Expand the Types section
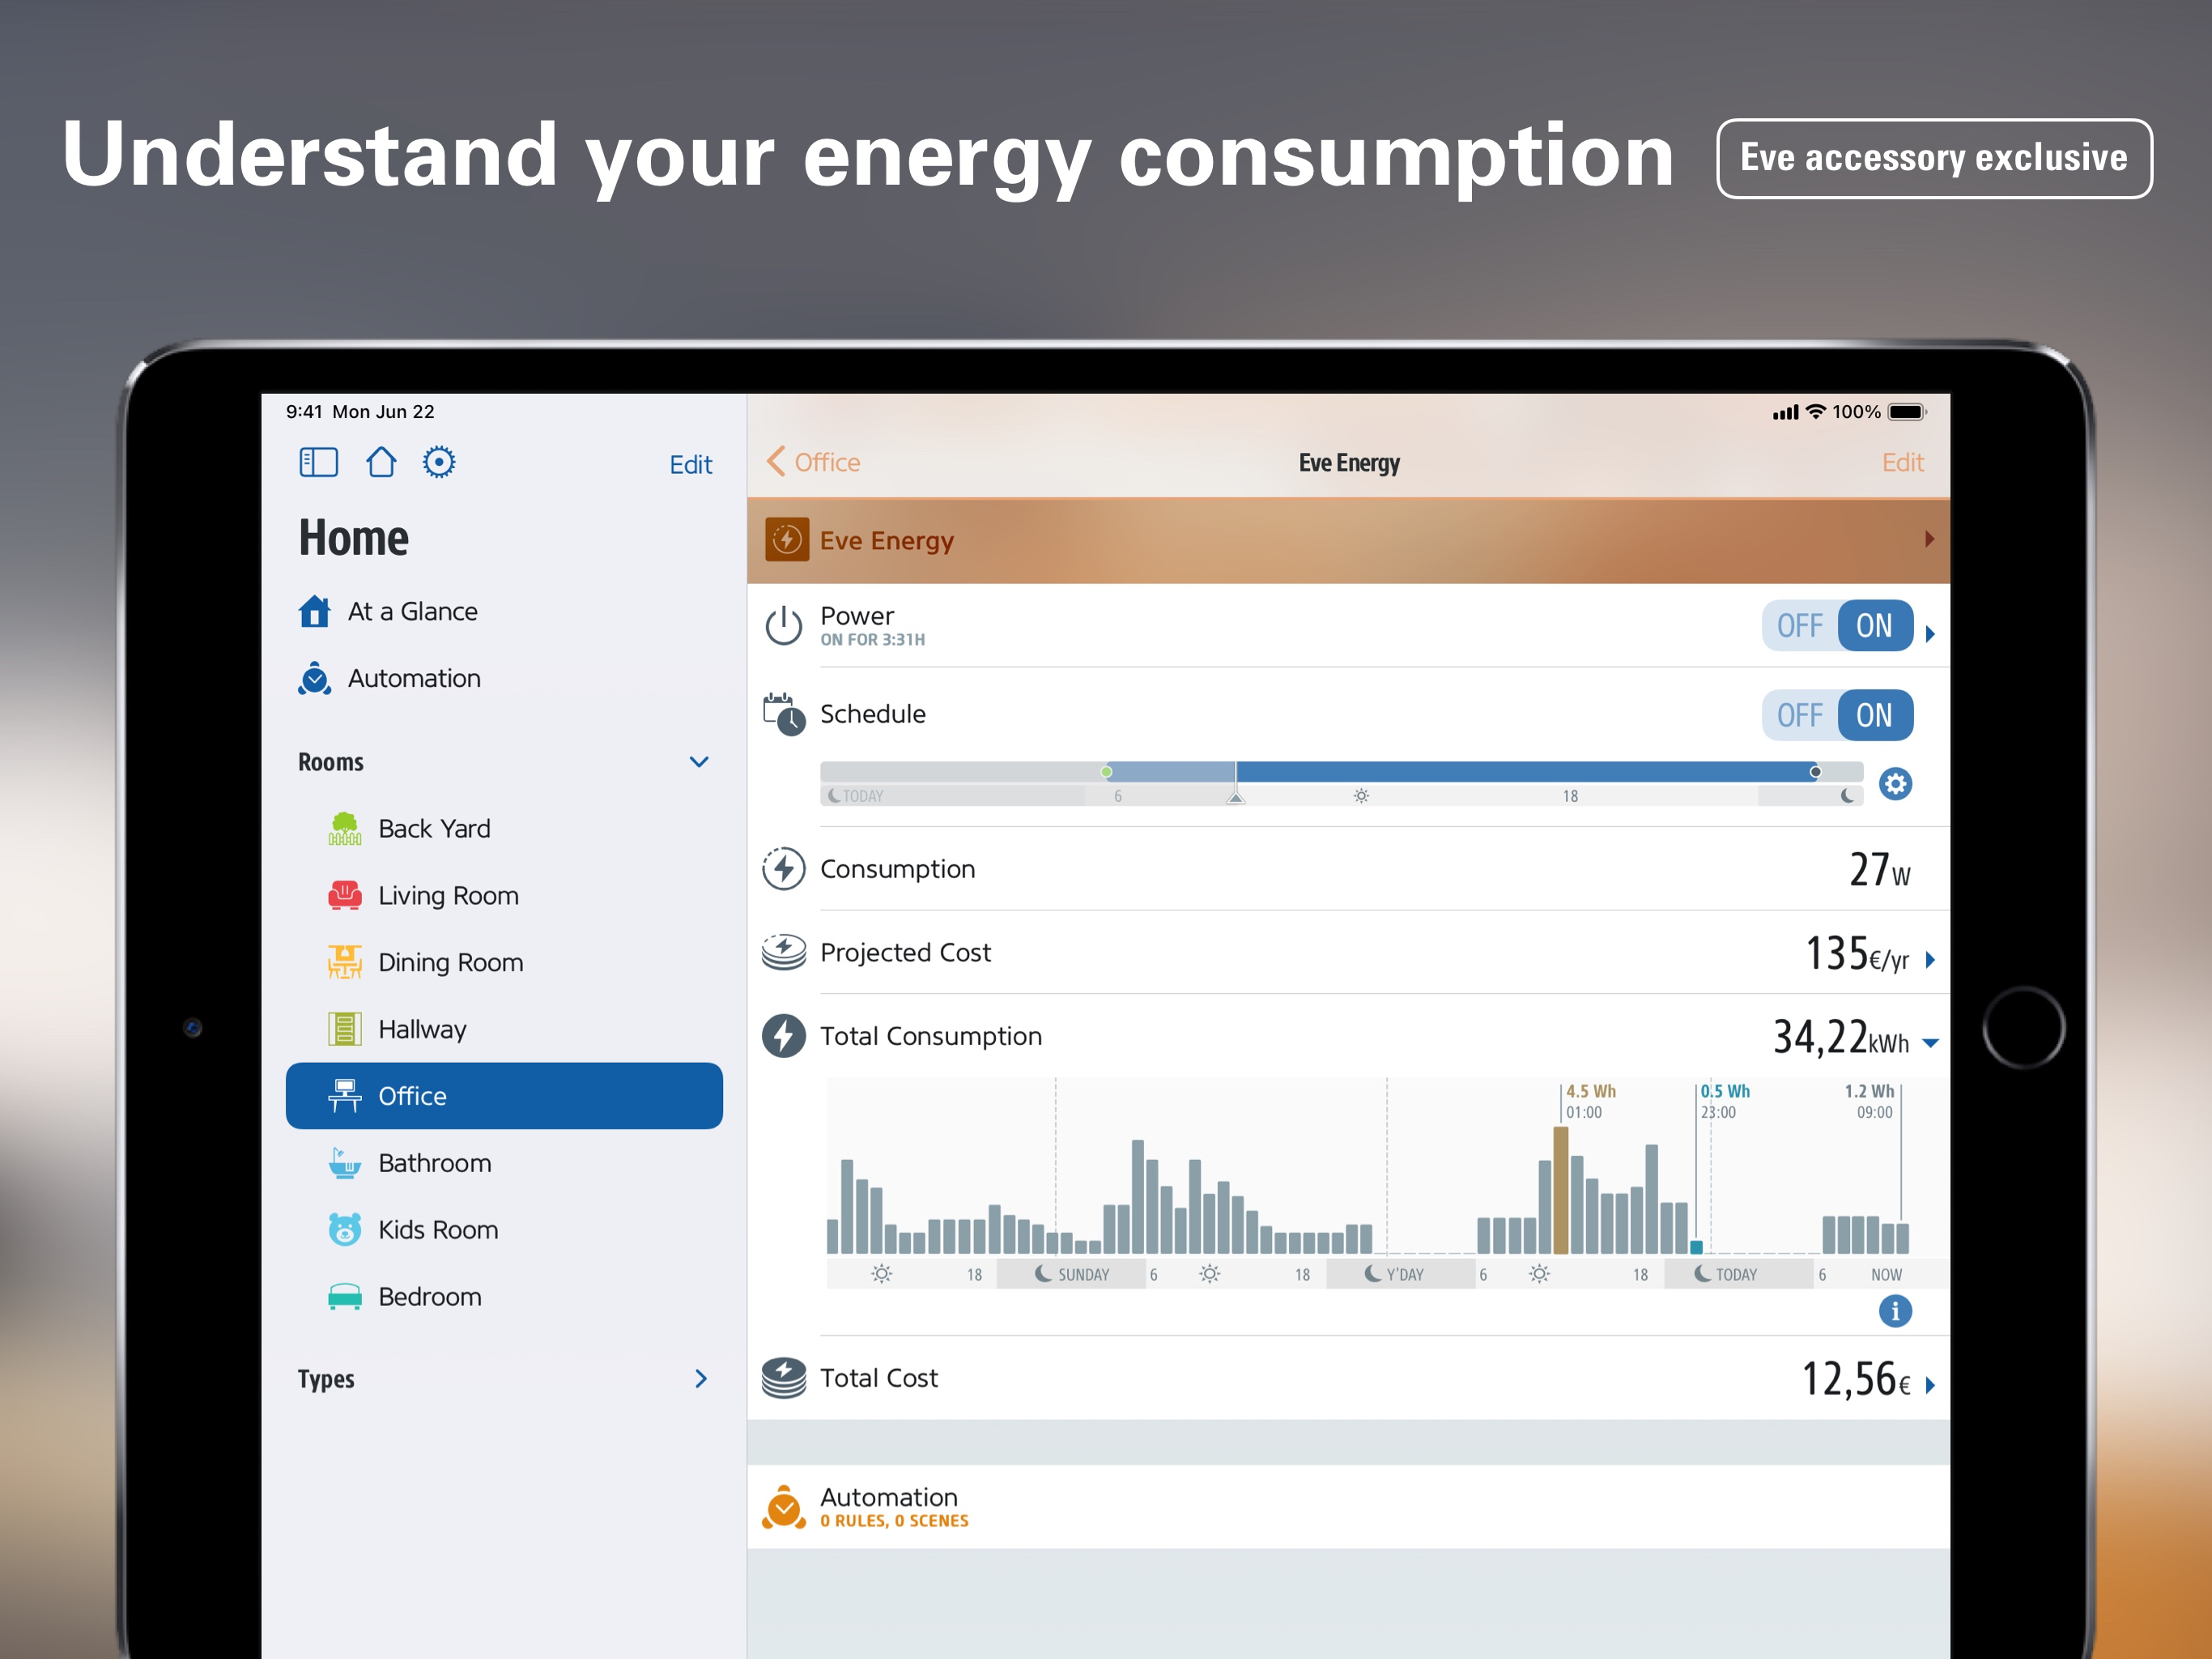 click(x=701, y=1379)
